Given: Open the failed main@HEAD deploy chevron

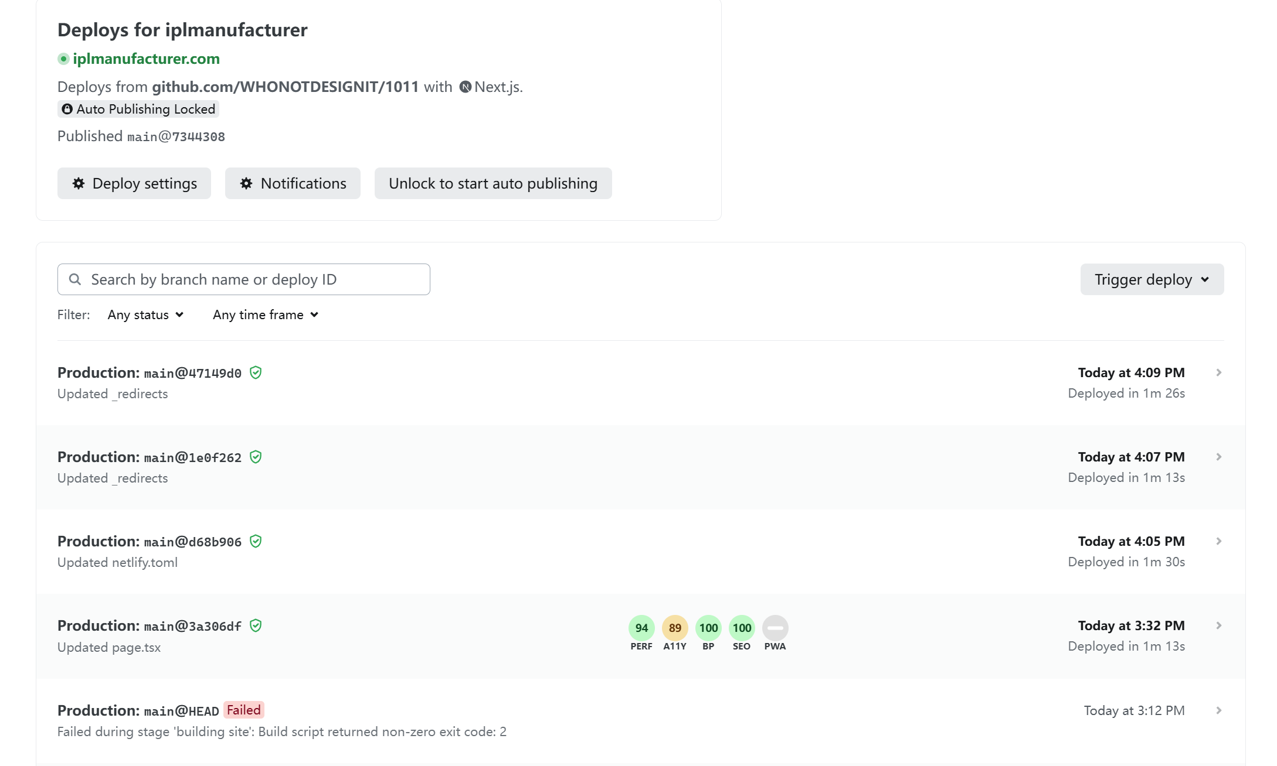Looking at the screenshot, I should pyautogui.click(x=1219, y=710).
